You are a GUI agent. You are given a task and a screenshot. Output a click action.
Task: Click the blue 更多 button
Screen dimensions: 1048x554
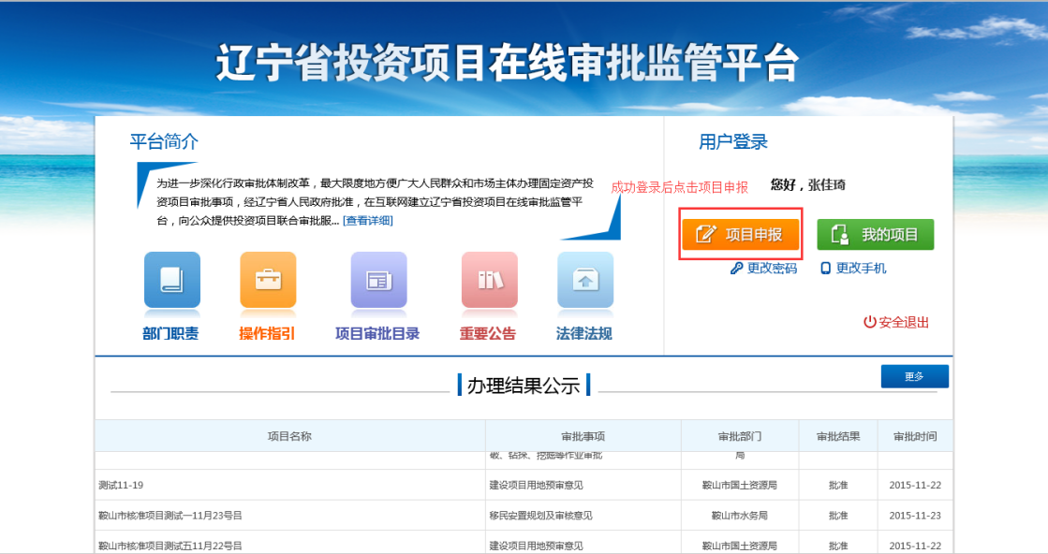coord(914,376)
